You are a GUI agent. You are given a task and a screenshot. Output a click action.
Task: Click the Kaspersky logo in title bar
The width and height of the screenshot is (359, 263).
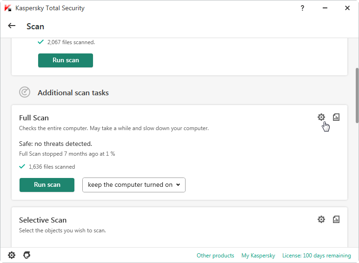point(8,8)
